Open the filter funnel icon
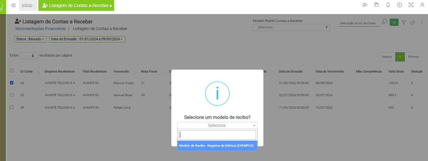Screen dimensions: 428x161 tap(404, 22)
